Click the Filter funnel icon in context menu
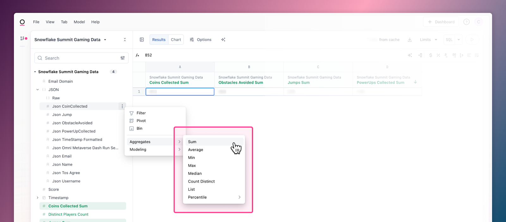 132,113
